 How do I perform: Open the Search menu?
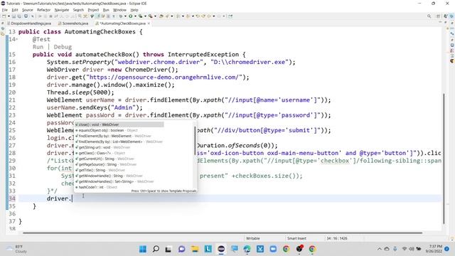coord(78,10)
